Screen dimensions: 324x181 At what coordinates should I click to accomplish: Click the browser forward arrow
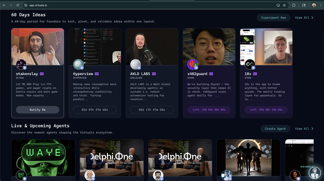pos(11,5)
